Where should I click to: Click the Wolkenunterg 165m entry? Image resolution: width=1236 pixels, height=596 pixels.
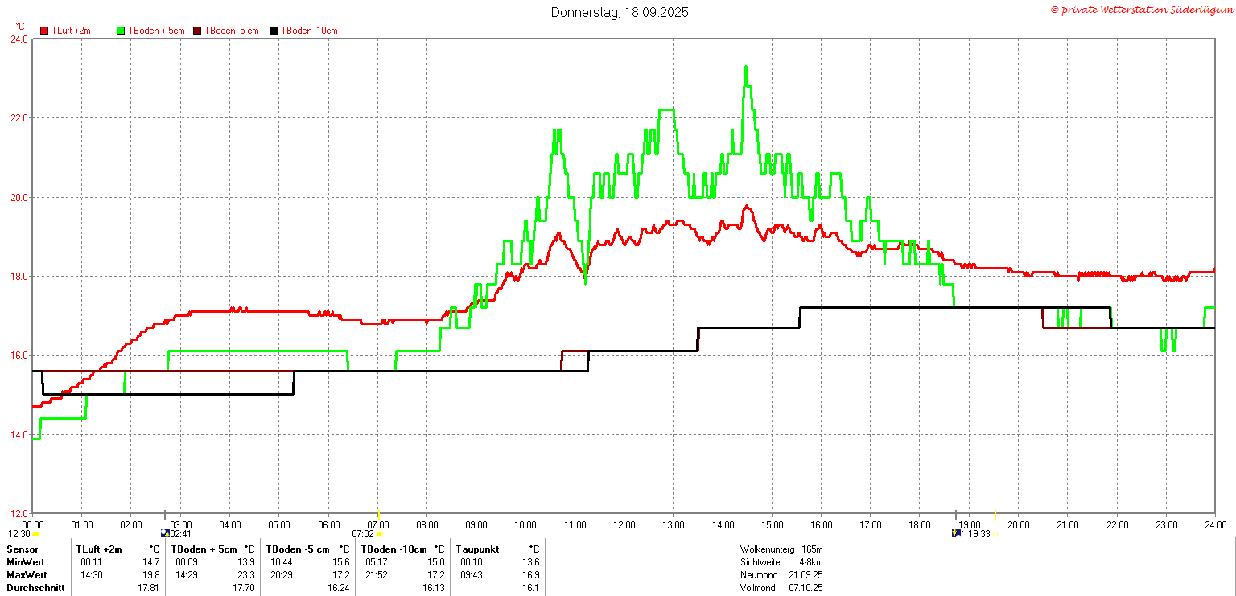pos(781,549)
